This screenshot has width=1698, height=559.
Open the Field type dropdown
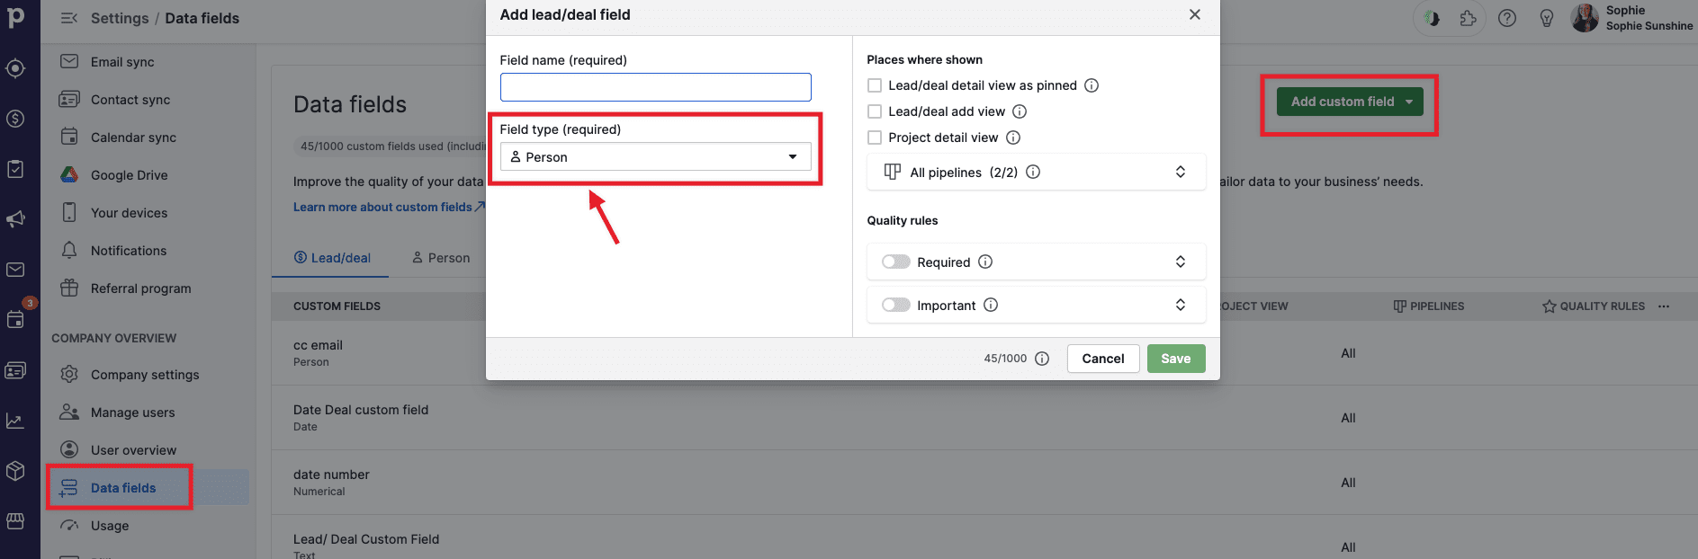(655, 157)
